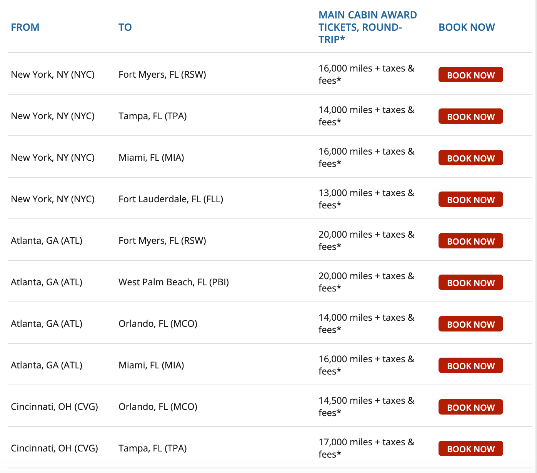Click the West Palm Beach, FL (PBI) cell
537x473 pixels.
[x=173, y=282]
